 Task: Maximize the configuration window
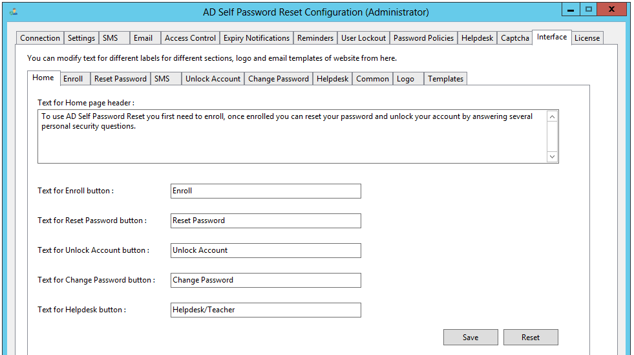pos(588,10)
